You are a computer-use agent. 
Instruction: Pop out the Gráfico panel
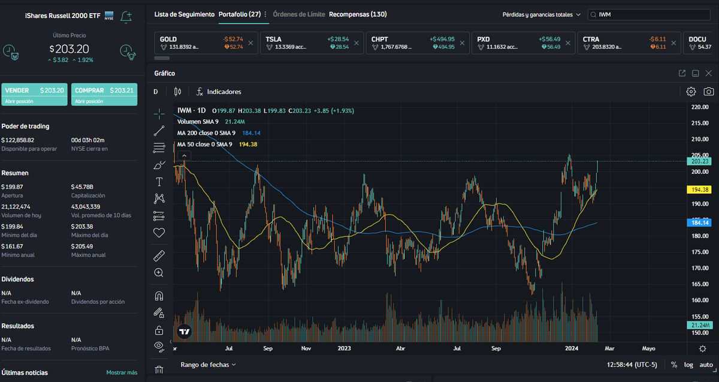(682, 73)
